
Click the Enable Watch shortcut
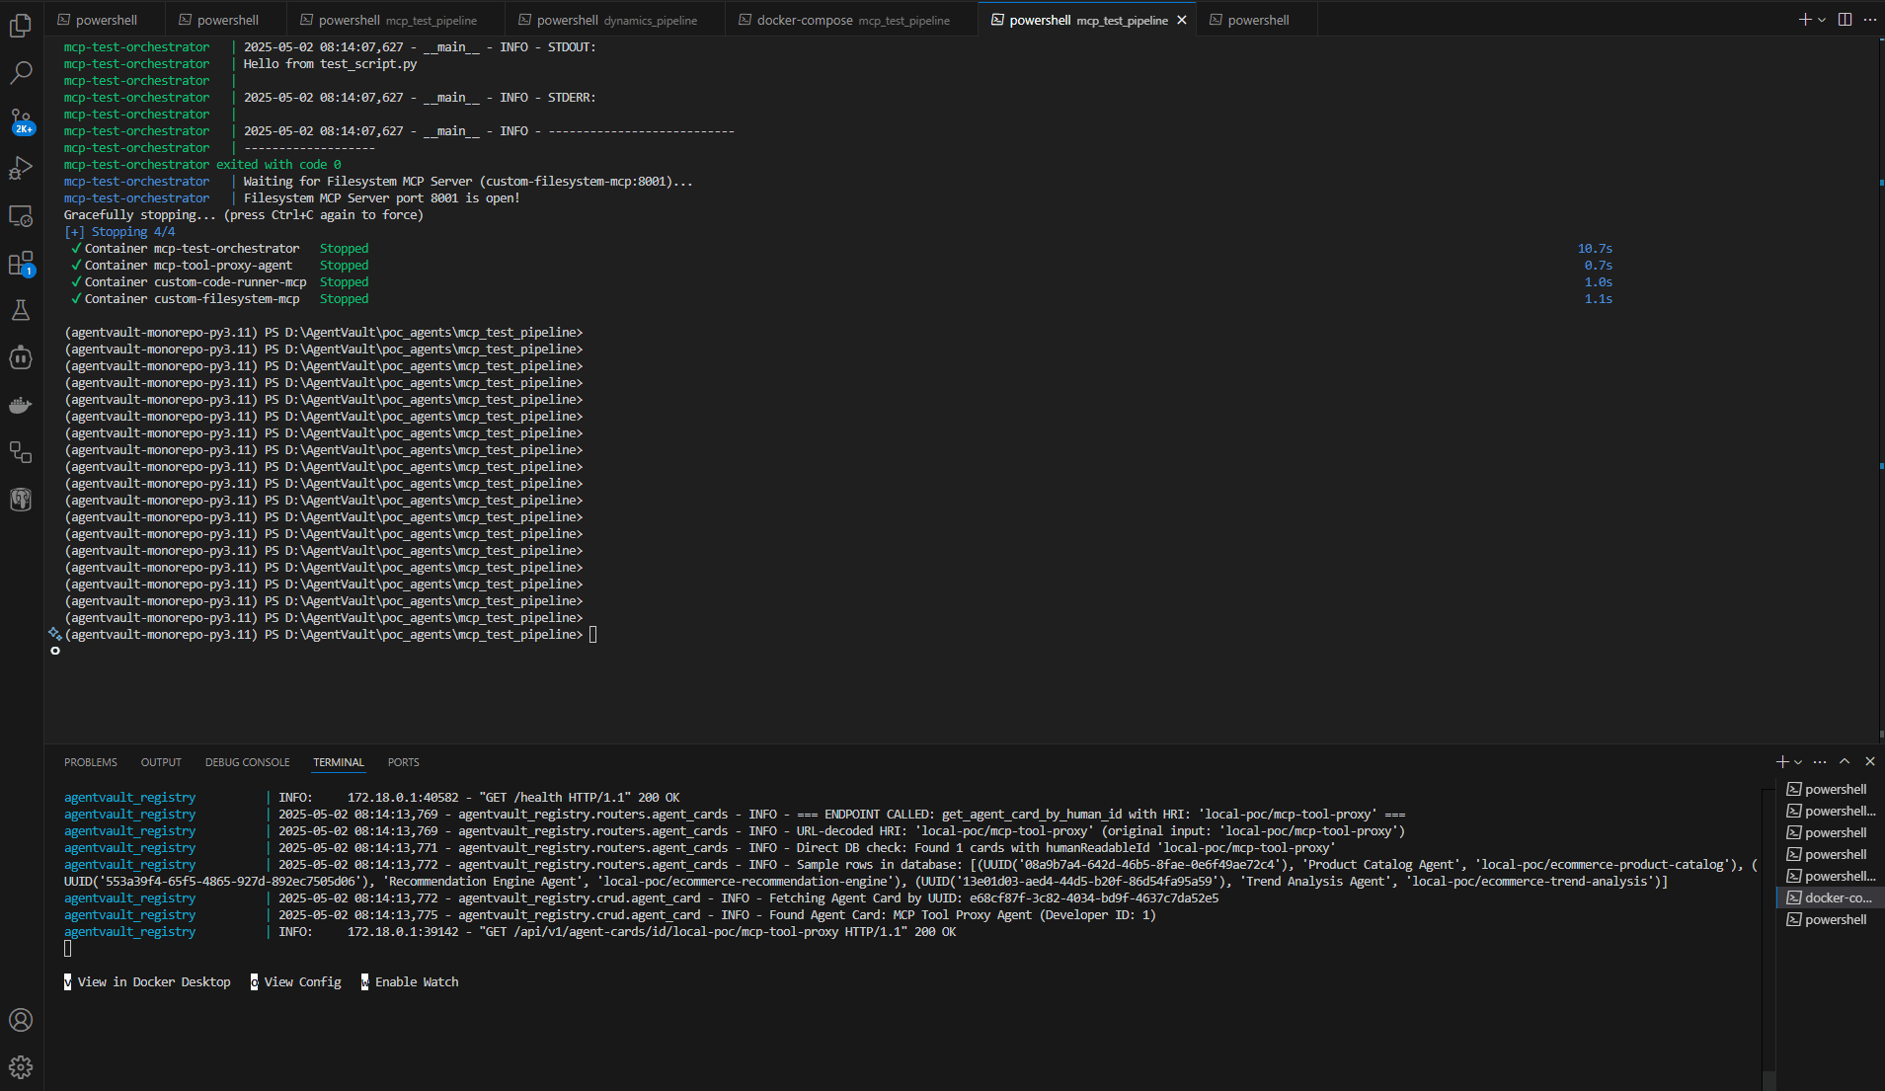point(410,981)
